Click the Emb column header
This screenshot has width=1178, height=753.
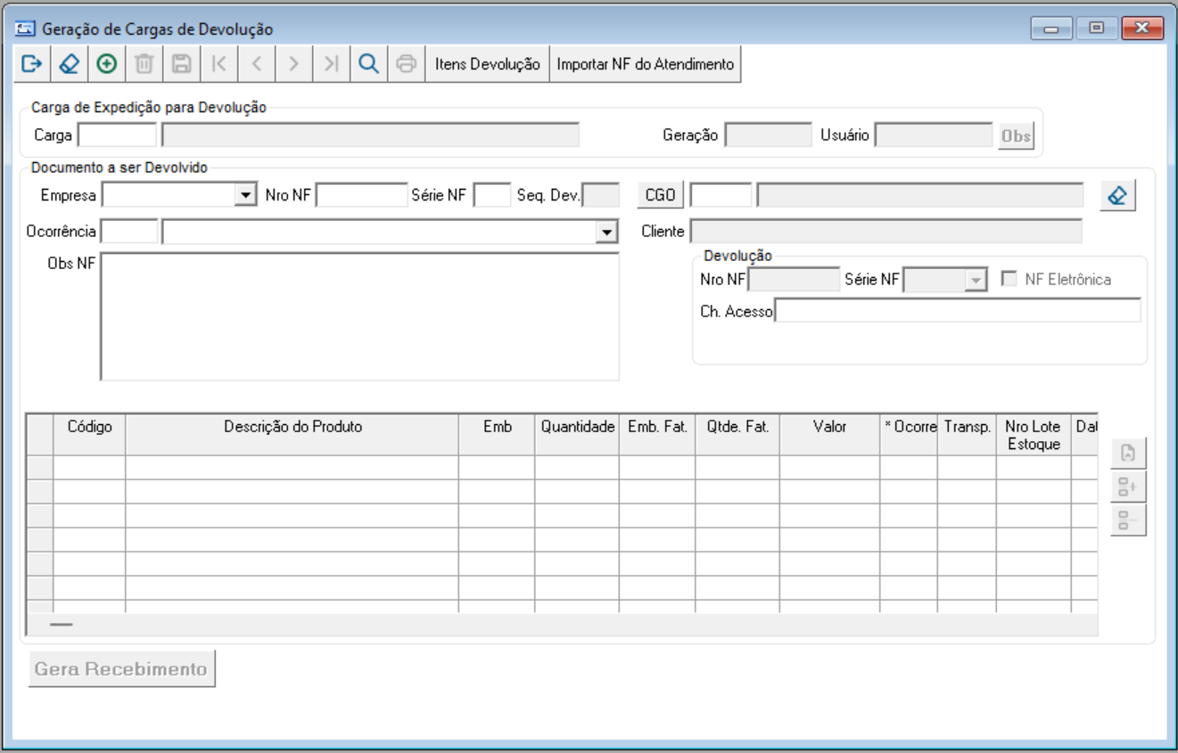[497, 434]
